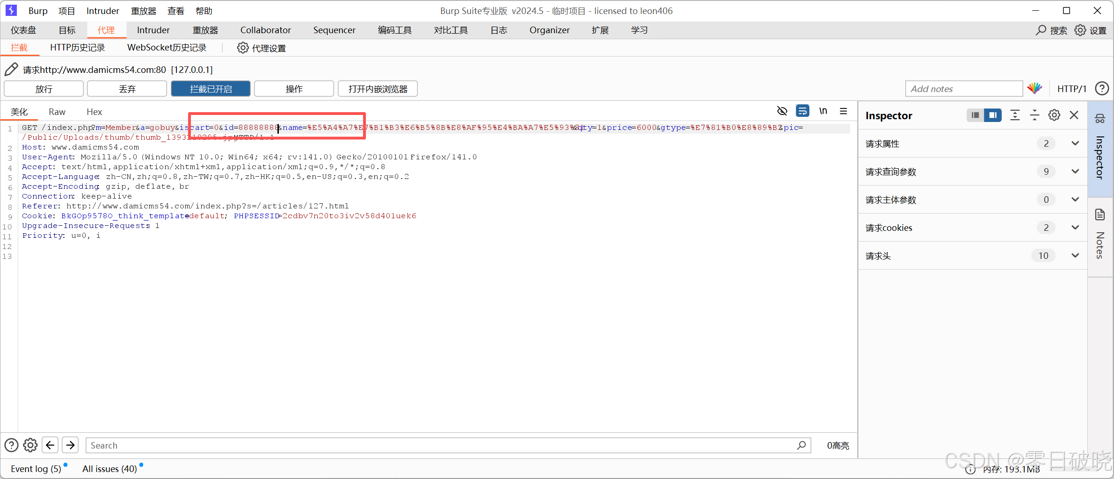
Task: Expand the 请求头 section chevron
Action: click(x=1075, y=256)
